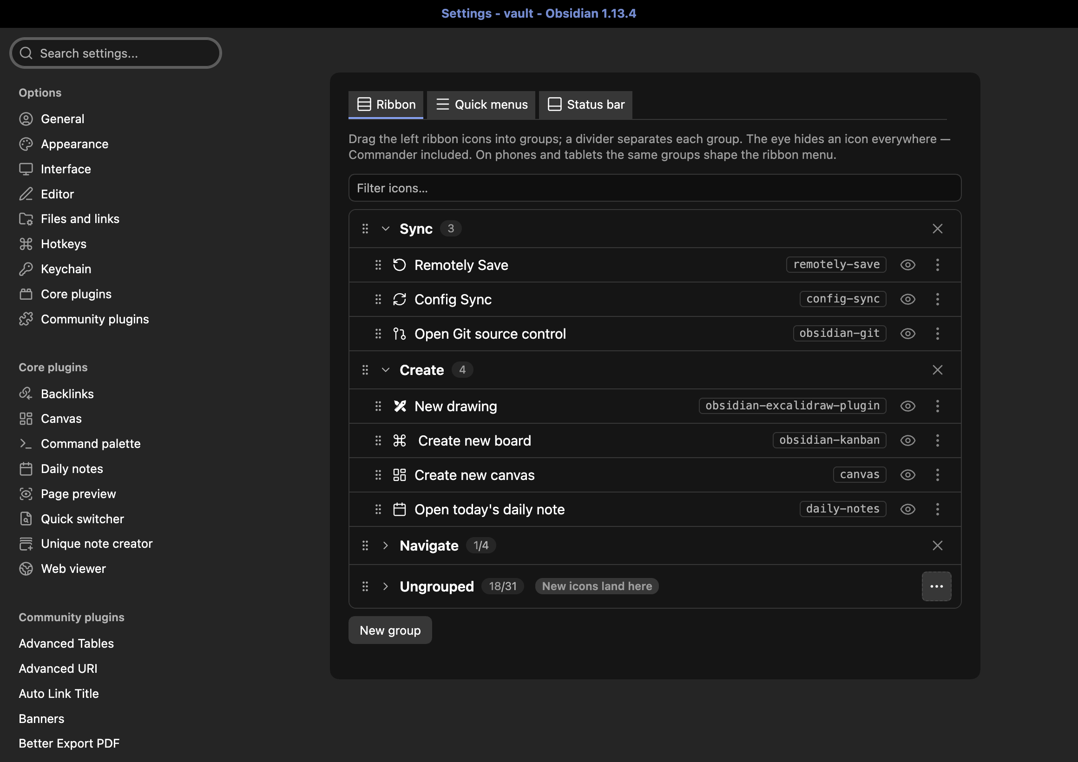Open General settings

62,119
